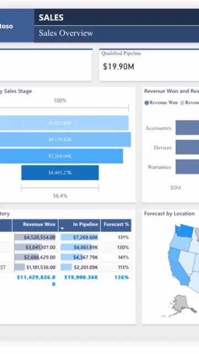This screenshot has width=199, height=354.
Task: Click the $11,429,826.00 revenue total
Action: click(36, 280)
